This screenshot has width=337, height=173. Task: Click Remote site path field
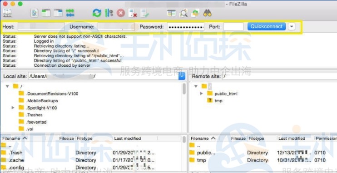tap(279, 76)
